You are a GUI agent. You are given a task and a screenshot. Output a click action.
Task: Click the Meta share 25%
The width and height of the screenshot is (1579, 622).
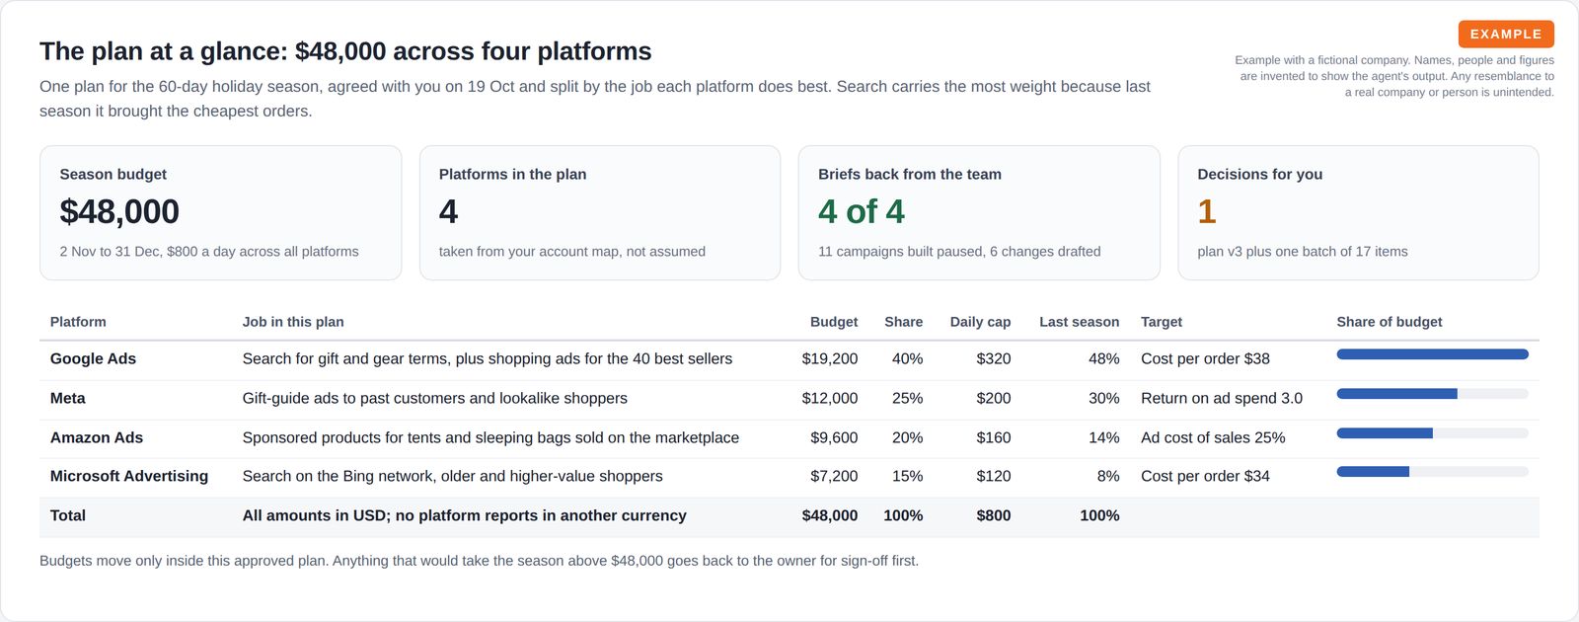pyautogui.click(x=907, y=398)
